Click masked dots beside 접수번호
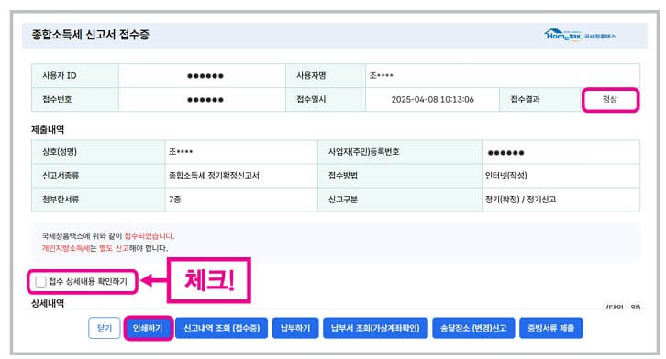The width and height of the screenshot is (666, 359). coord(205,100)
